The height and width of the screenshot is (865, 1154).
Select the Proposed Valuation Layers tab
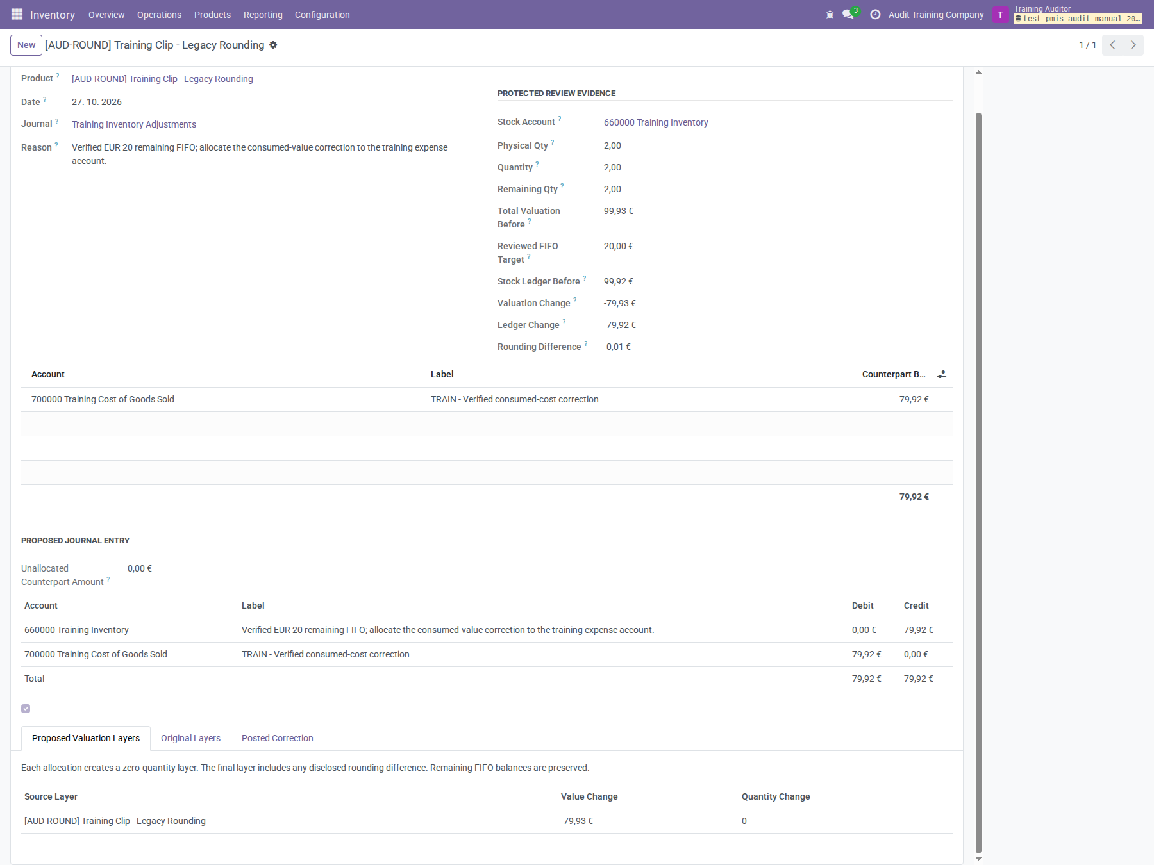[x=86, y=738]
